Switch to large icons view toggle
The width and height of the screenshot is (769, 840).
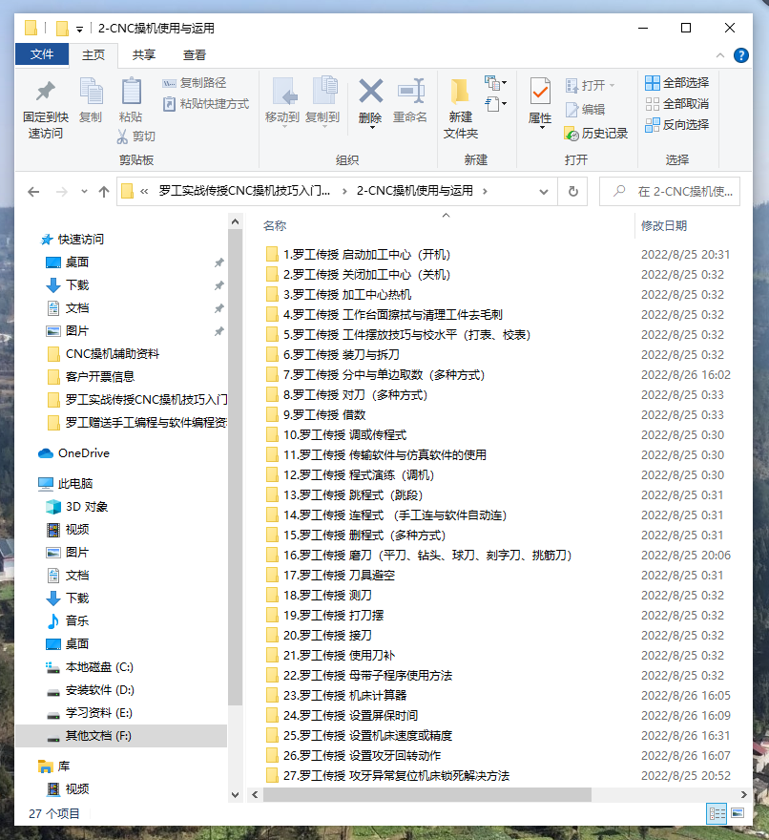(x=737, y=813)
